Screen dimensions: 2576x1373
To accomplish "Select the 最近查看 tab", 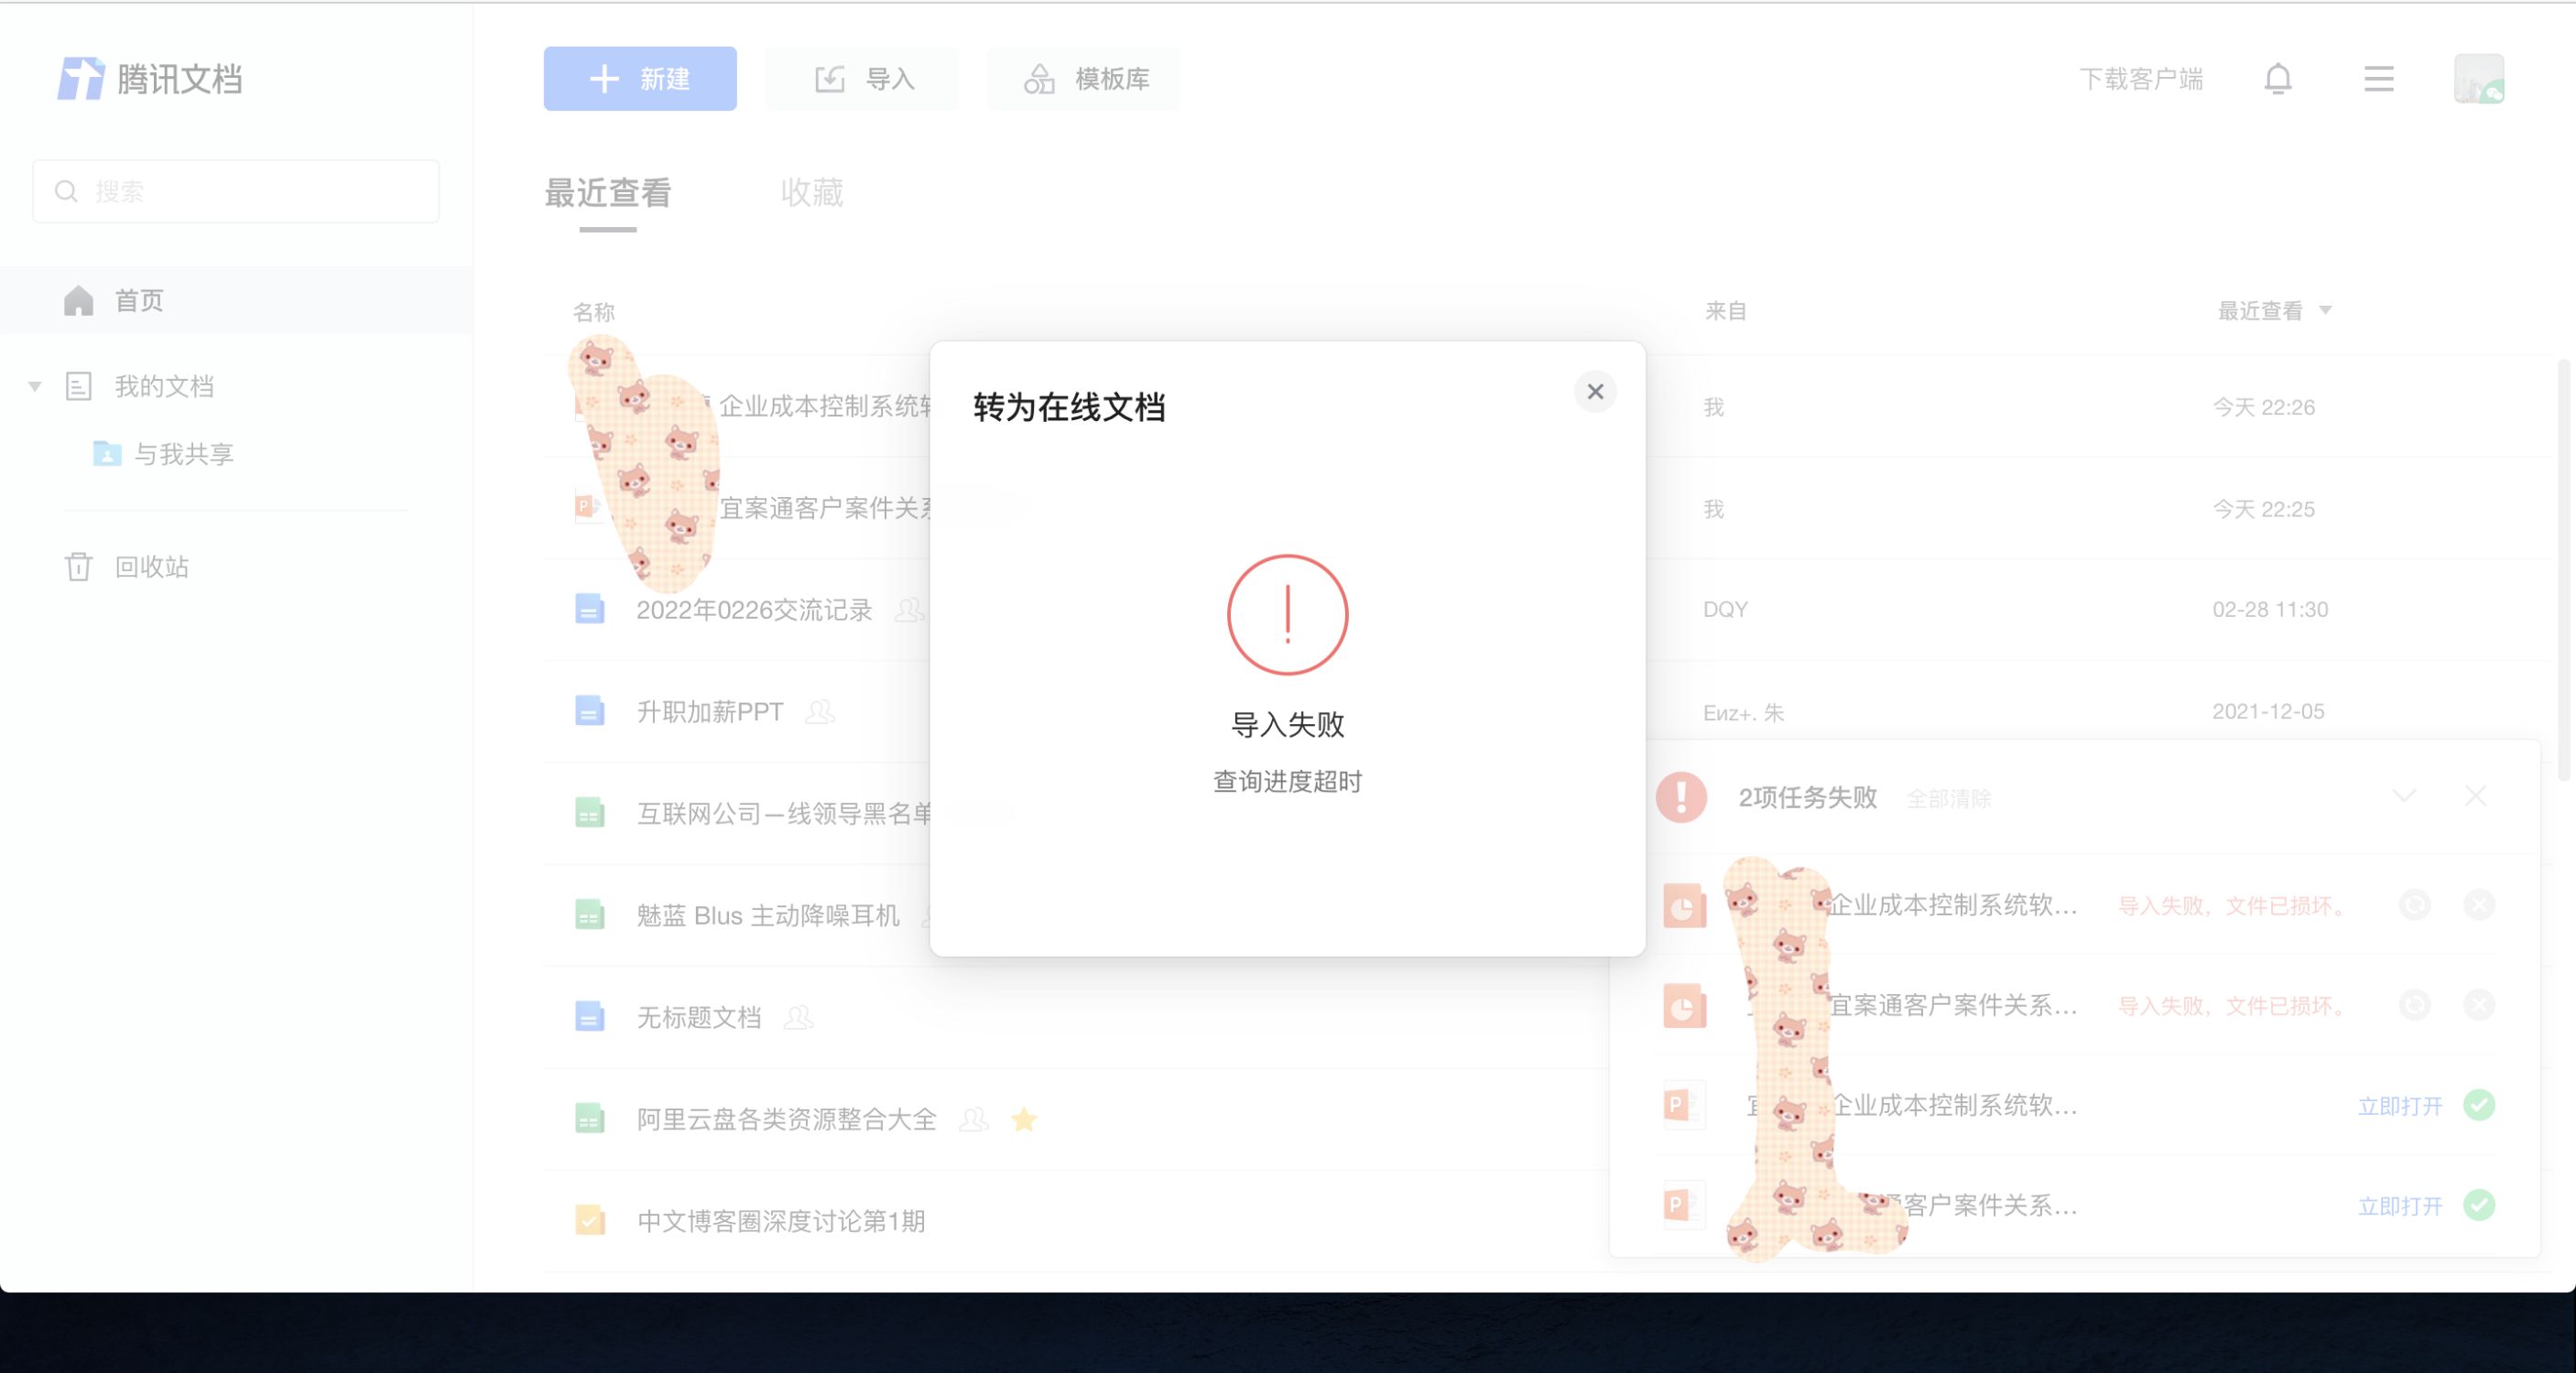I will point(607,193).
